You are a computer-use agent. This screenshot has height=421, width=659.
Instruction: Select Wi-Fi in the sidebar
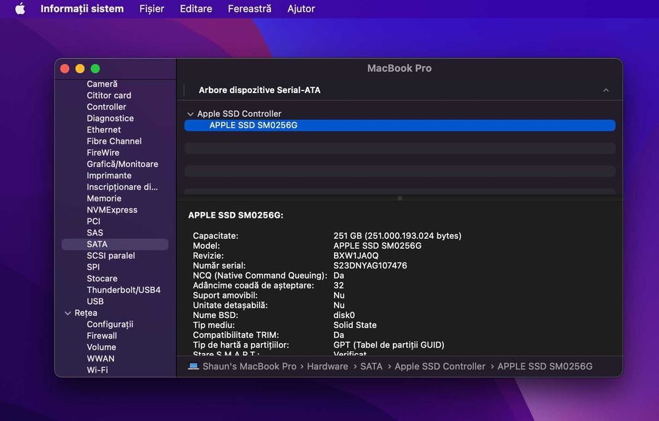pyautogui.click(x=97, y=370)
